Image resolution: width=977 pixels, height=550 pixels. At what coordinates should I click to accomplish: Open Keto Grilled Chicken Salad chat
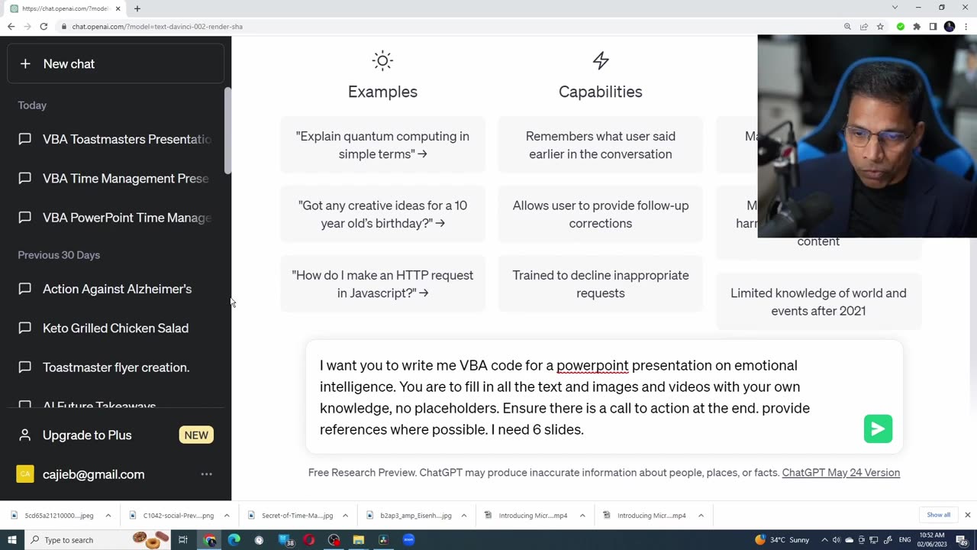115,328
